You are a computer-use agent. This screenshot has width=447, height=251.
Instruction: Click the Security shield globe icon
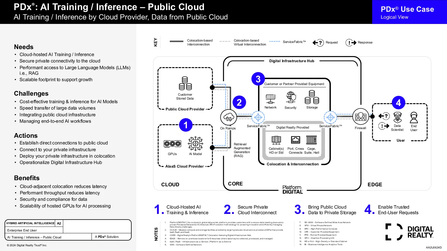point(291,97)
